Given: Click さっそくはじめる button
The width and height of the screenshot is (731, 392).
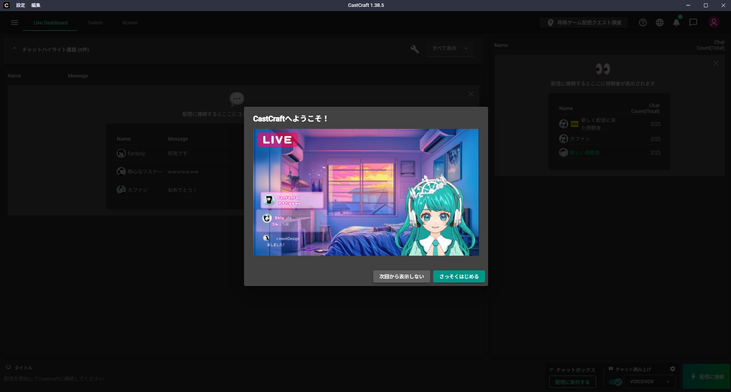Looking at the screenshot, I should point(459,276).
